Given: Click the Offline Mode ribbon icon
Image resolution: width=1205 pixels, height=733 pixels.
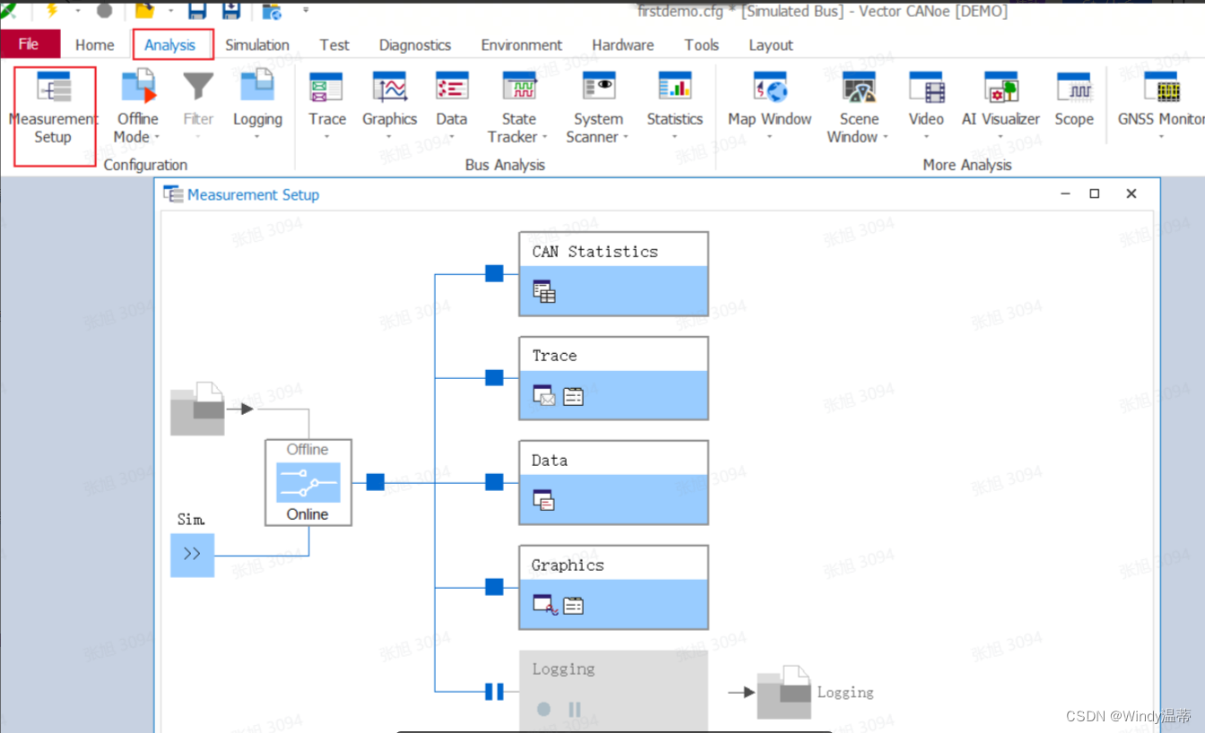Looking at the screenshot, I should pos(138,87).
